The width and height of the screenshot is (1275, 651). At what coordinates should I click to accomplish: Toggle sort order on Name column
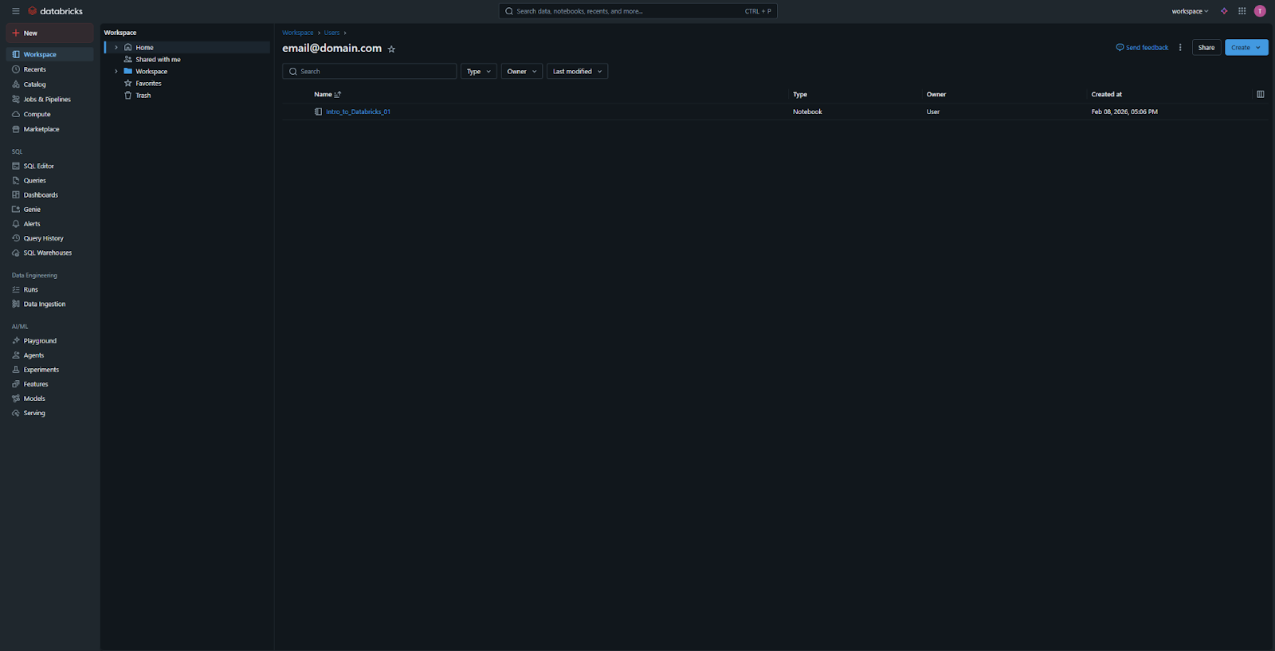(337, 95)
